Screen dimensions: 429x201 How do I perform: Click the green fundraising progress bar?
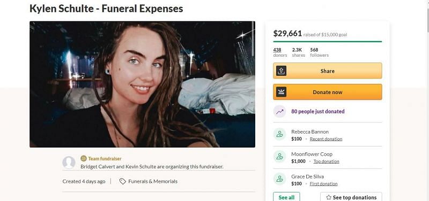[x=328, y=42]
